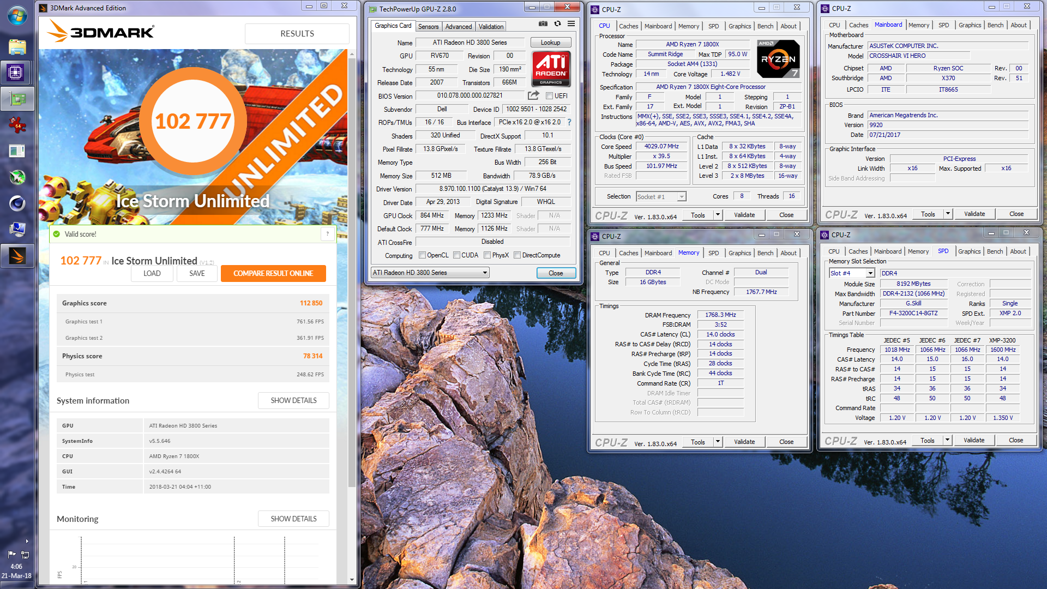Open the green arrow sphere taskbar icon
Screen dimensions: 1047x589
(x=17, y=177)
